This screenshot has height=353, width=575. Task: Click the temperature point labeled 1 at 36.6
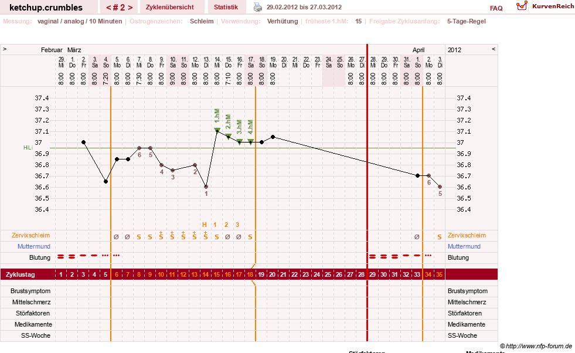tap(206, 187)
